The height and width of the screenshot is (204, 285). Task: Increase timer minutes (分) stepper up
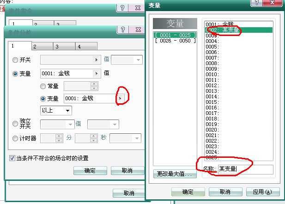59,136
